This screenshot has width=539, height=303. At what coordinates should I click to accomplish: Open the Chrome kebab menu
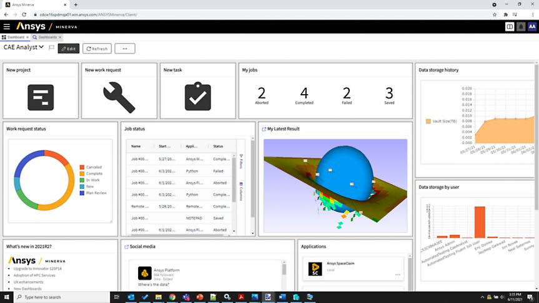(x=533, y=14)
